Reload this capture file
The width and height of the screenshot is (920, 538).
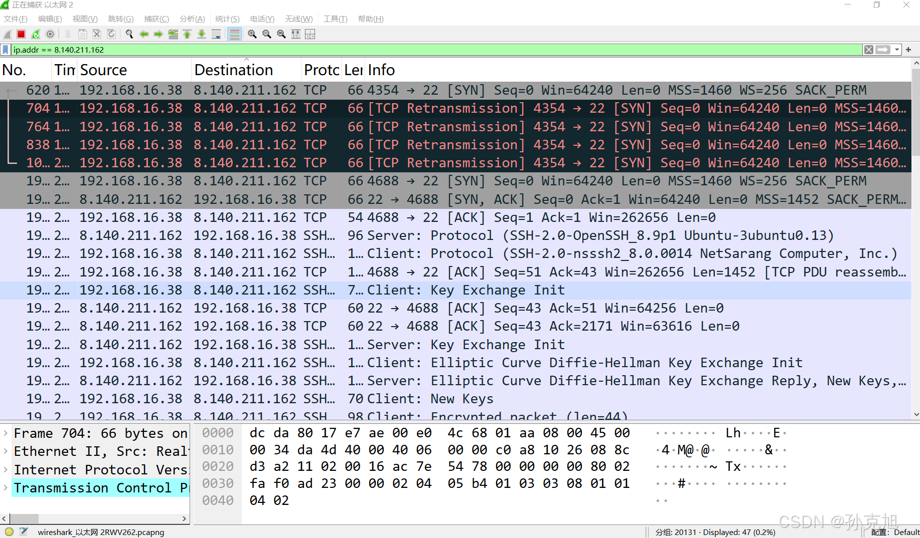111,34
